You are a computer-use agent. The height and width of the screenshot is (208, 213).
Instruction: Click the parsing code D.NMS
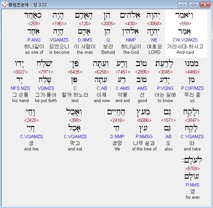(85, 40)
